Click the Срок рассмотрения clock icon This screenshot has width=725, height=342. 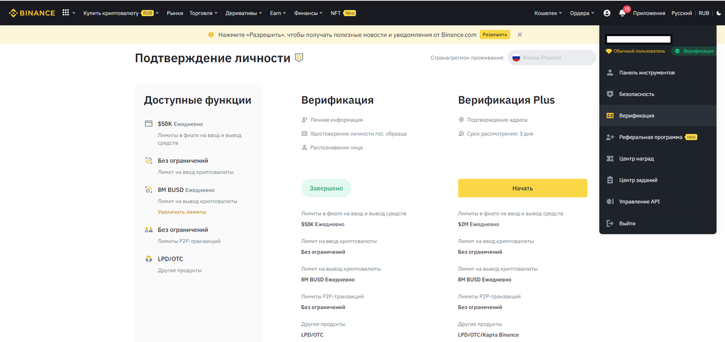click(x=461, y=133)
